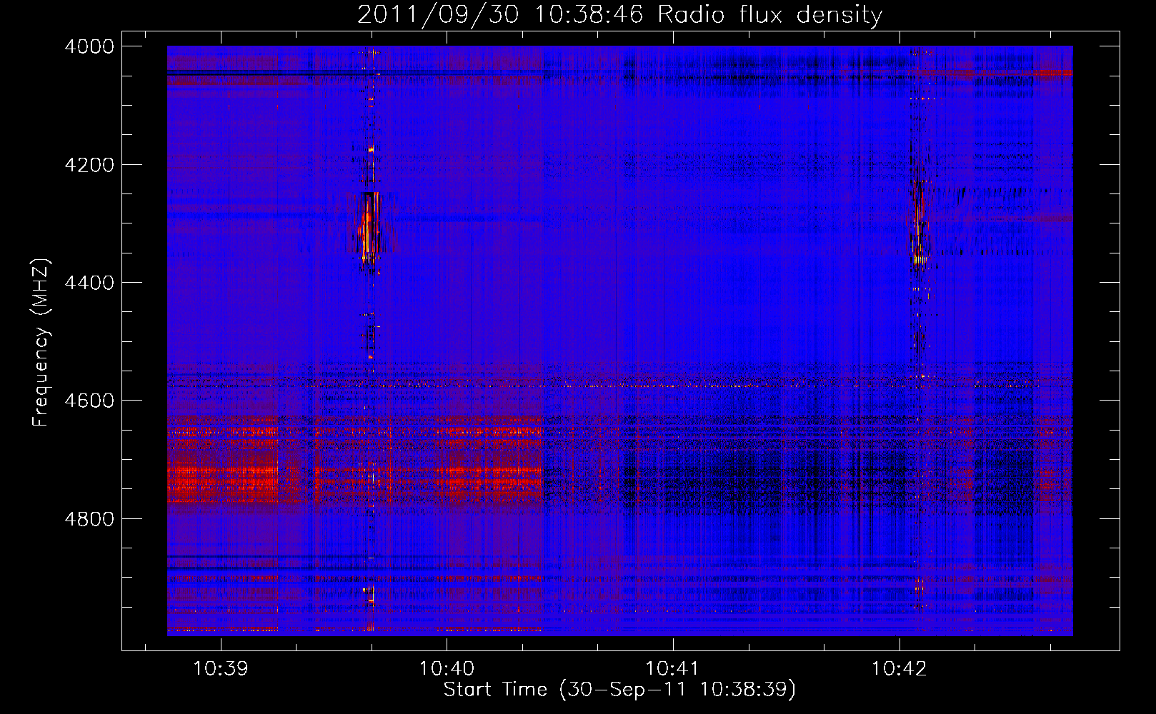
Task: Click the "Frequency (MHZ)" axis label
Action: coord(41,343)
